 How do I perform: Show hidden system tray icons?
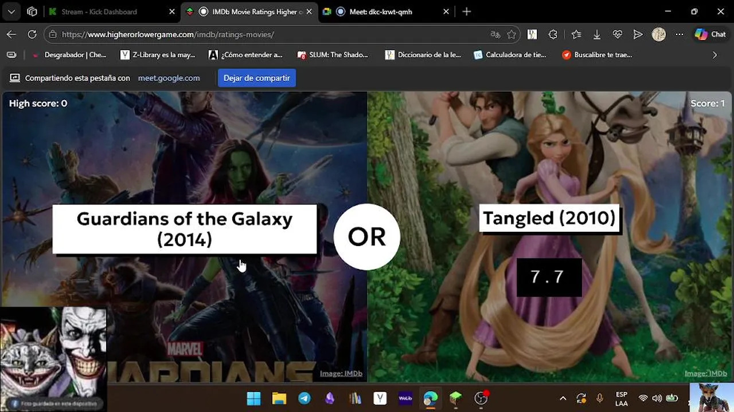pos(563,398)
